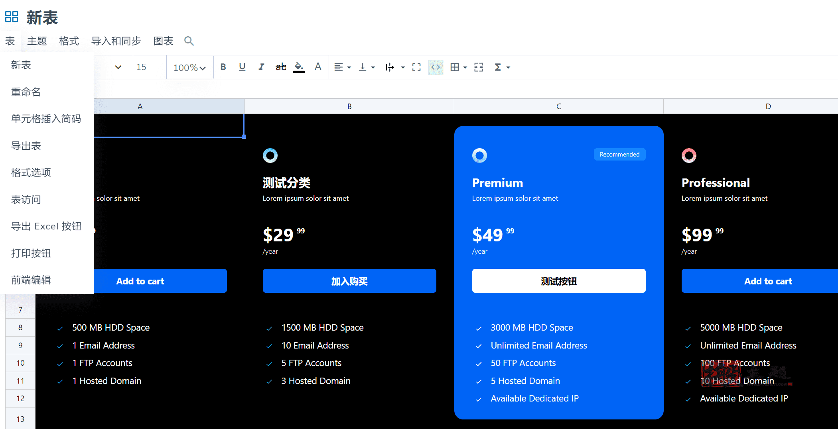This screenshot has width=838, height=429.
Task: Select column C header
Action: pos(559,106)
